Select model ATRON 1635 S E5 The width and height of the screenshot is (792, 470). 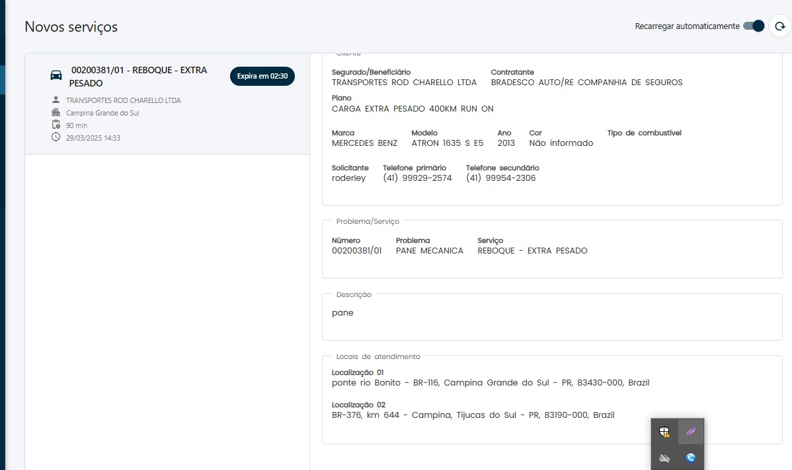(447, 143)
